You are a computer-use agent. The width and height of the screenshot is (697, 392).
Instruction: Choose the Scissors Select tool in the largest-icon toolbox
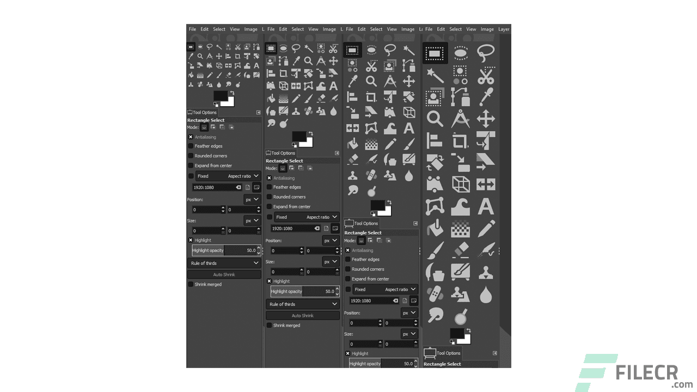pos(485,76)
